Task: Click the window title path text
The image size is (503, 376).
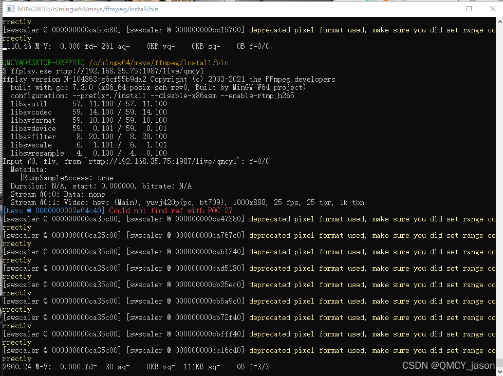Action: [x=88, y=9]
